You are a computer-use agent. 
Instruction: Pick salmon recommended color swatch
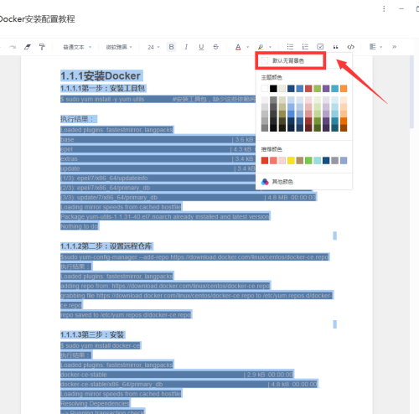[273, 160]
